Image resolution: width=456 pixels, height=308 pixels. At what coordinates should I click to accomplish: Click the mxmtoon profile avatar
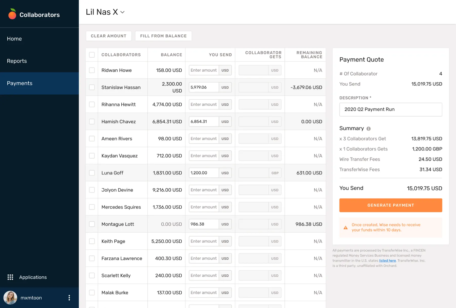(10, 298)
